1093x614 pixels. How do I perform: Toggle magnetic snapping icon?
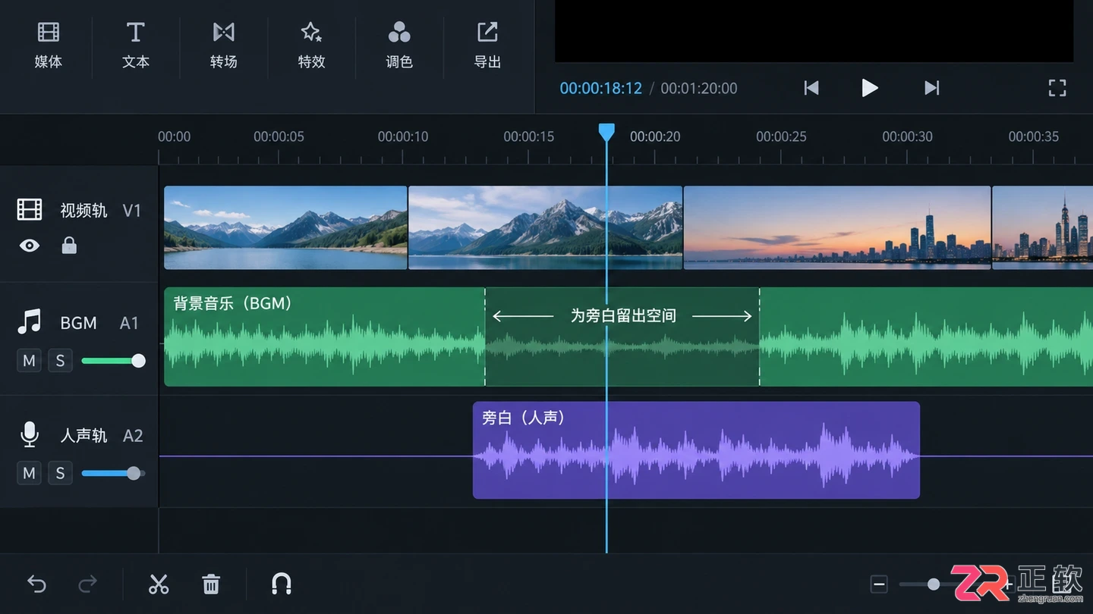[x=282, y=584]
